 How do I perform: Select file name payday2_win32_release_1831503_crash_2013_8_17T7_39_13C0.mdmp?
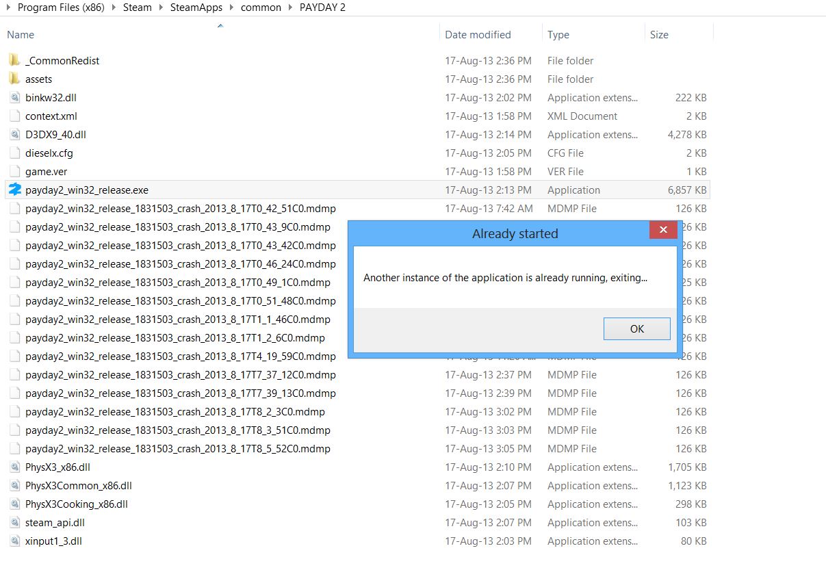pos(181,393)
